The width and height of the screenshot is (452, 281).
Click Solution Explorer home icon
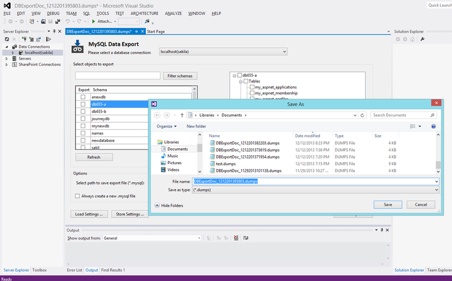pos(412,39)
